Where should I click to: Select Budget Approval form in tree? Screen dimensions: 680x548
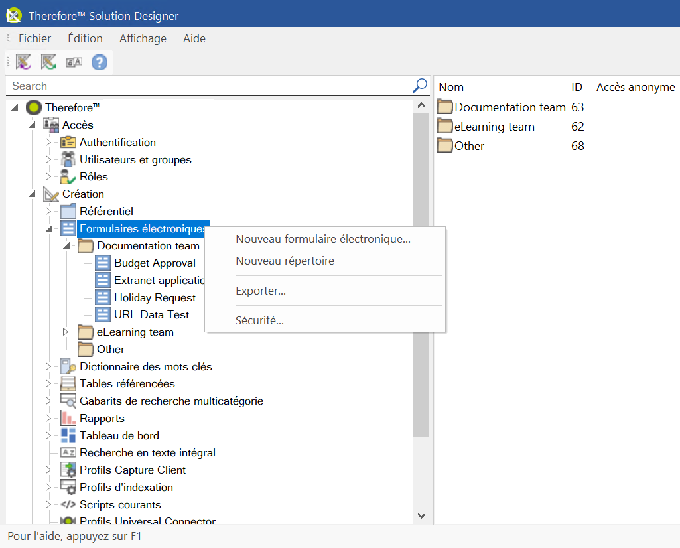point(155,263)
